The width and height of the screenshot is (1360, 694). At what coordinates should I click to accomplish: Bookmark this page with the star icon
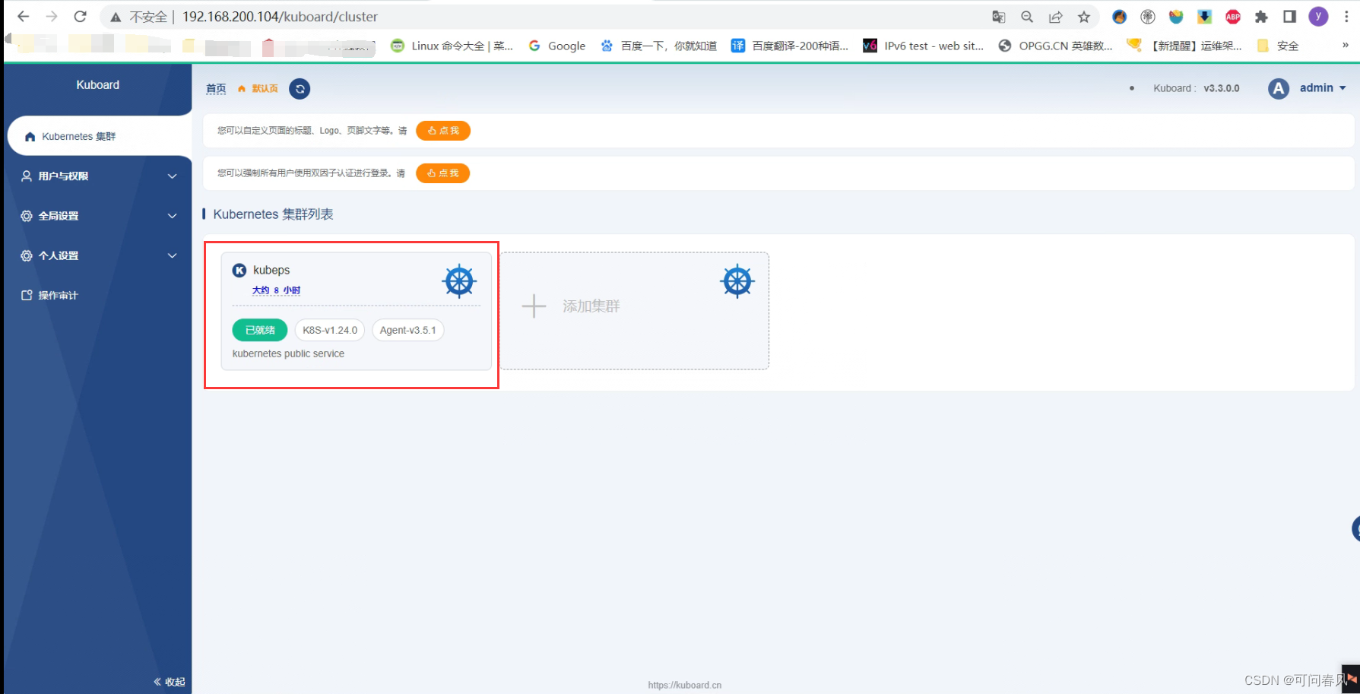pyautogui.click(x=1084, y=17)
